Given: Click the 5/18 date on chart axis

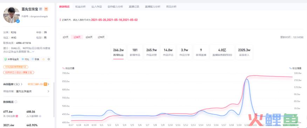Looking at the screenshot, I should point(232,125).
